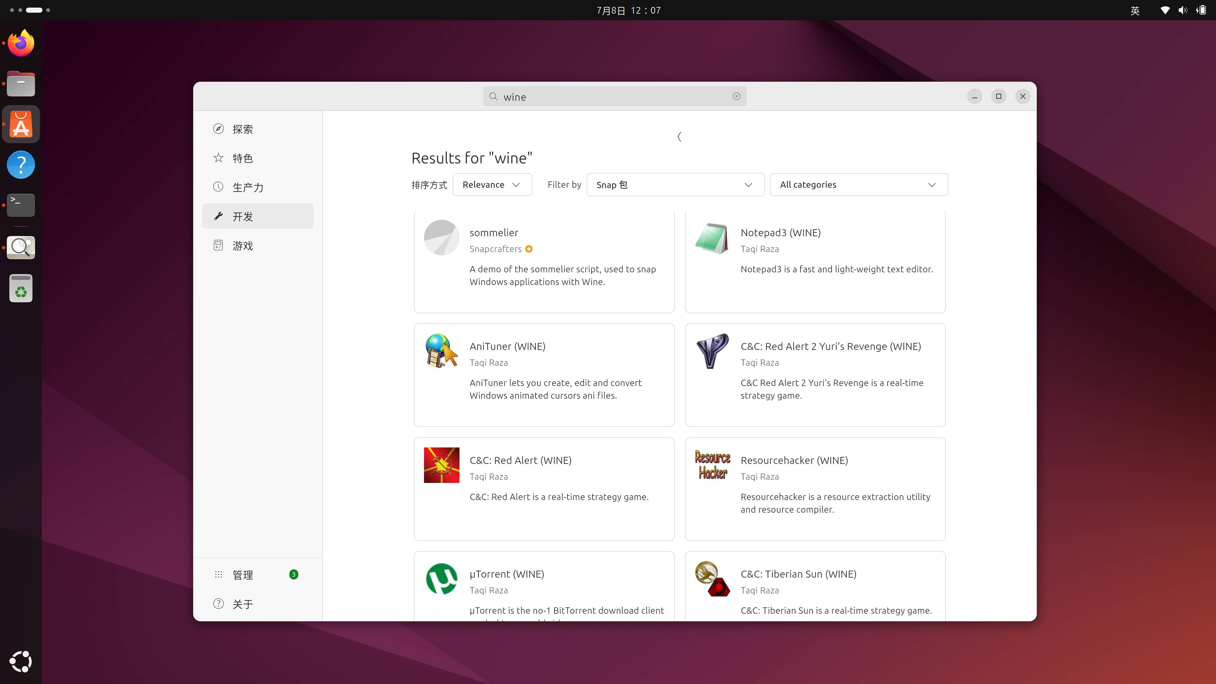Image resolution: width=1216 pixels, height=684 pixels.
Task: Open the 管理 page
Action: (258, 574)
